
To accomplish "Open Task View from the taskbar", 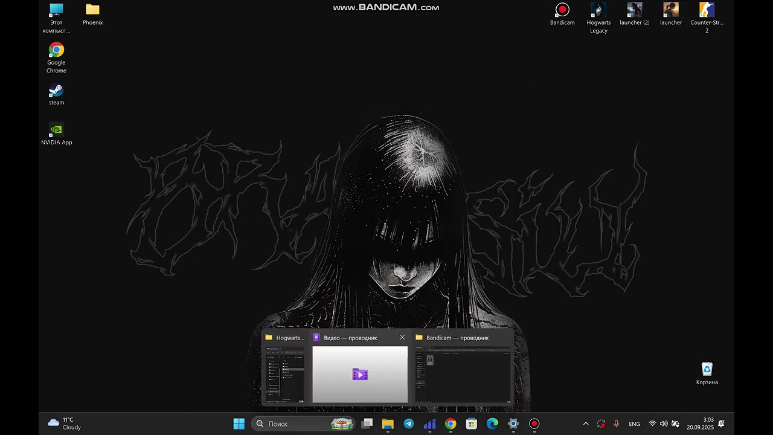I will point(367,424).
